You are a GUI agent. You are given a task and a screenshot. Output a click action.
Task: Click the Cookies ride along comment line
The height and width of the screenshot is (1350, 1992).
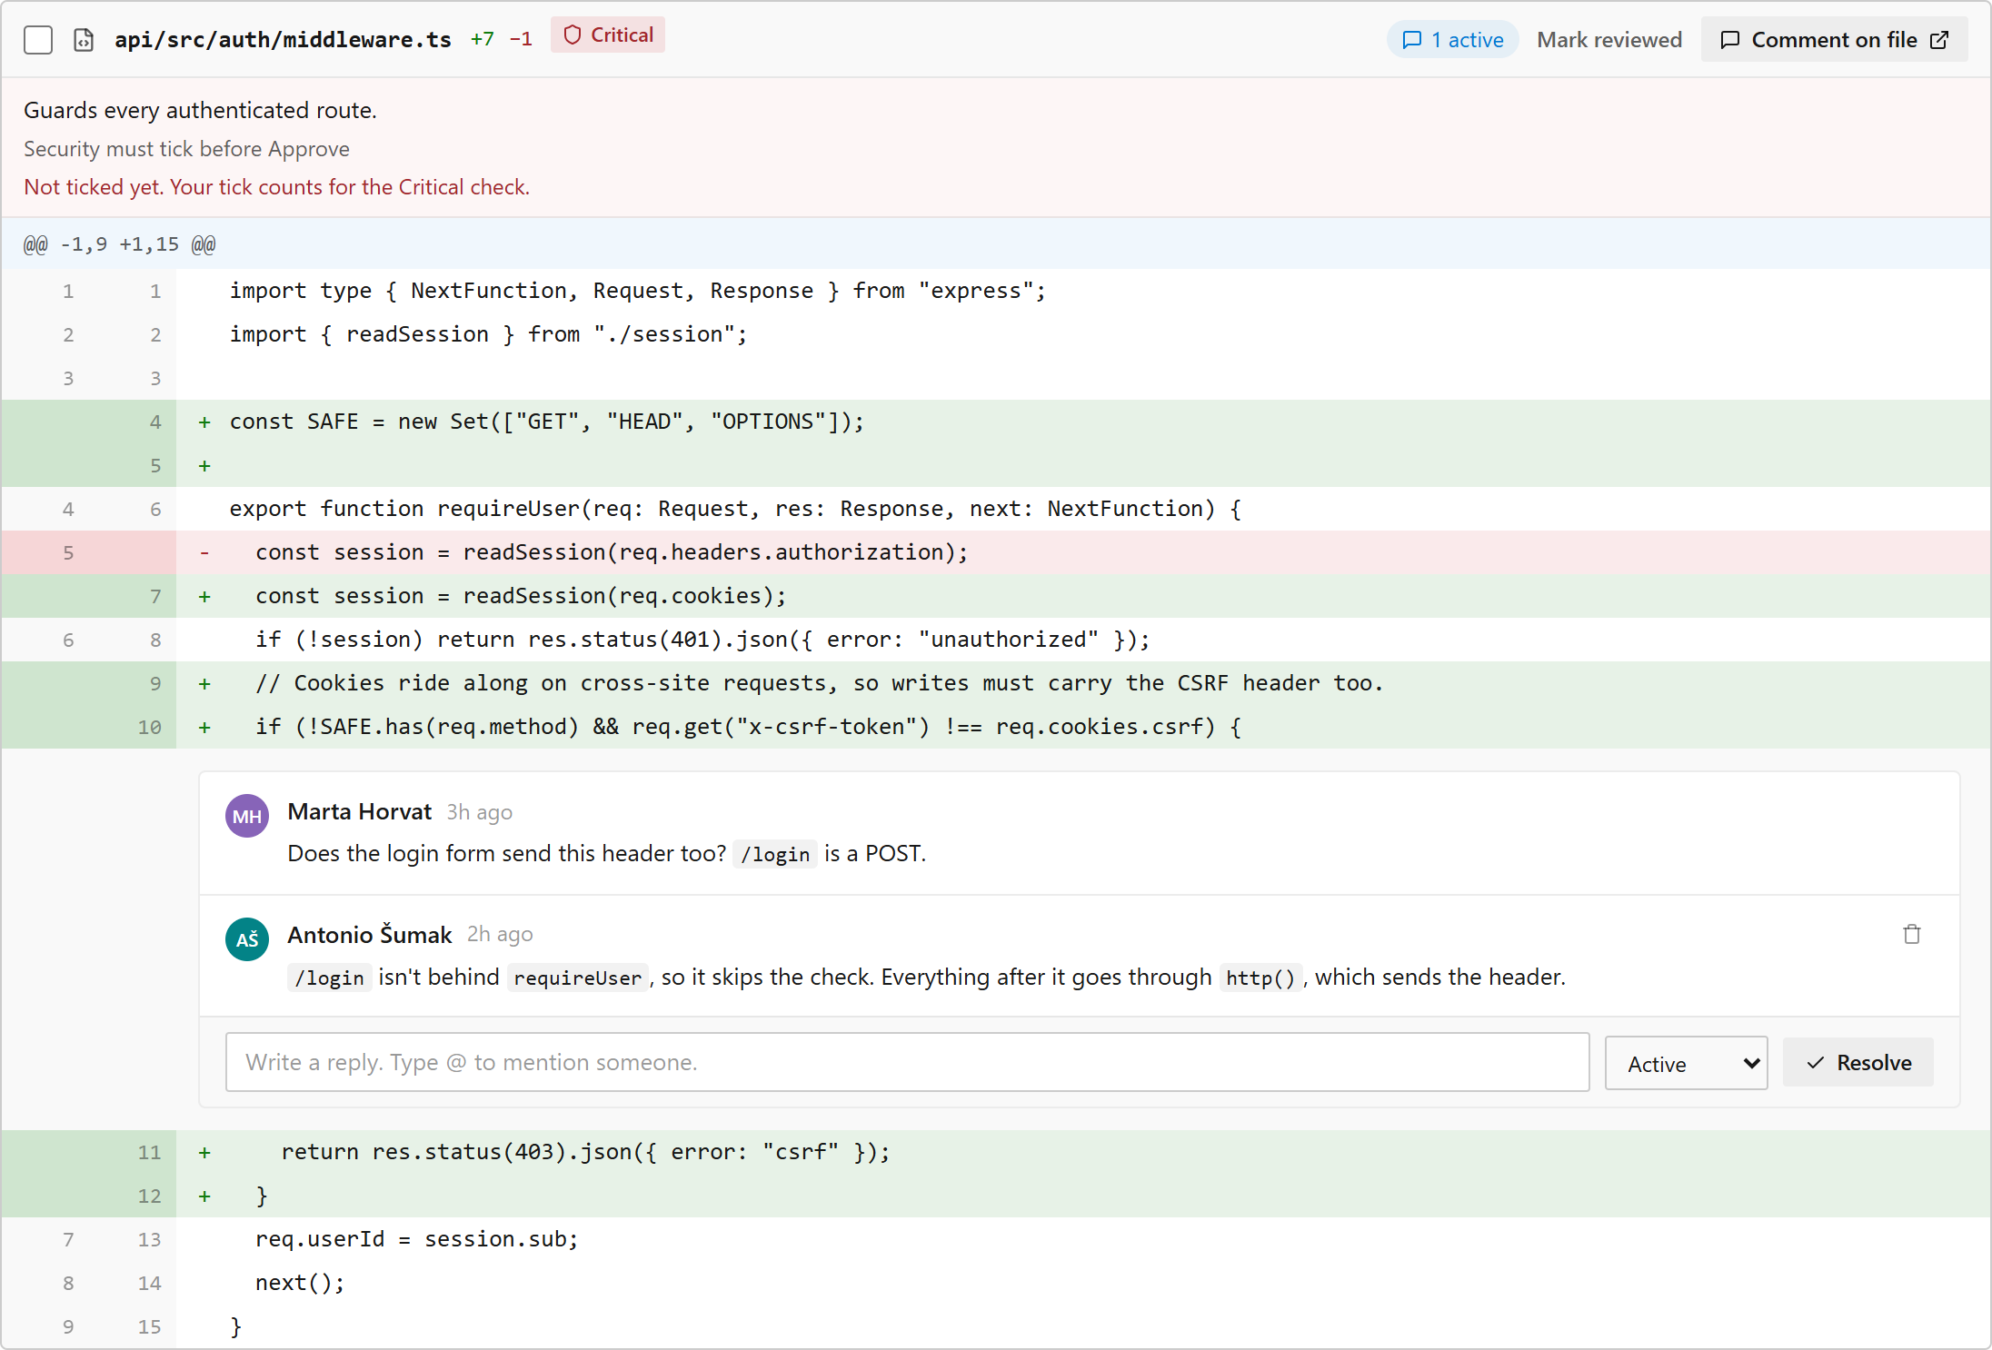click(996, 683)
